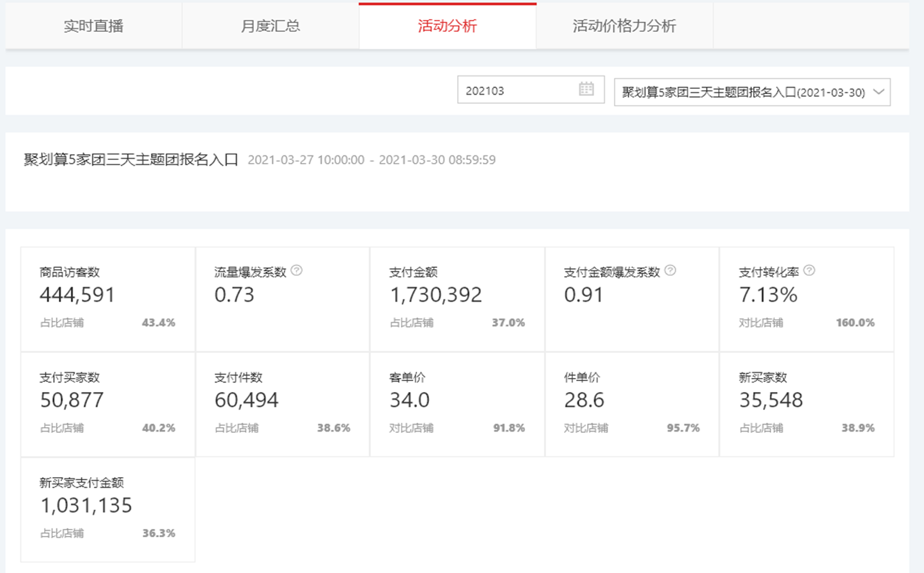Click the activity date range 2021-03-27 to 2021-03-30
Image resolution: width=924 pixels, height=573 pixels.
(372, 160)
